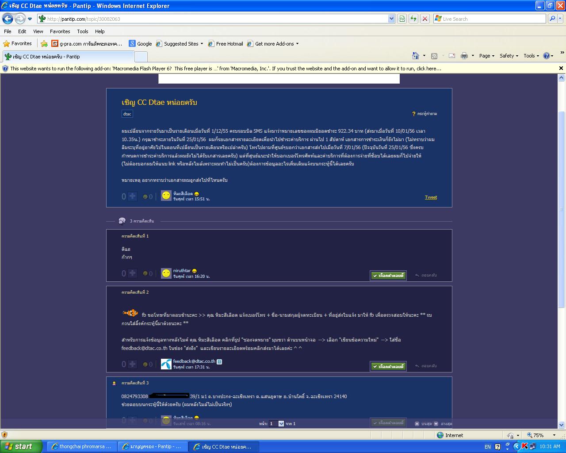566x453 pixels.
Task: Click the feedback@dtac.co.th username
Action: pyautogui.click(x=194, y=361)
